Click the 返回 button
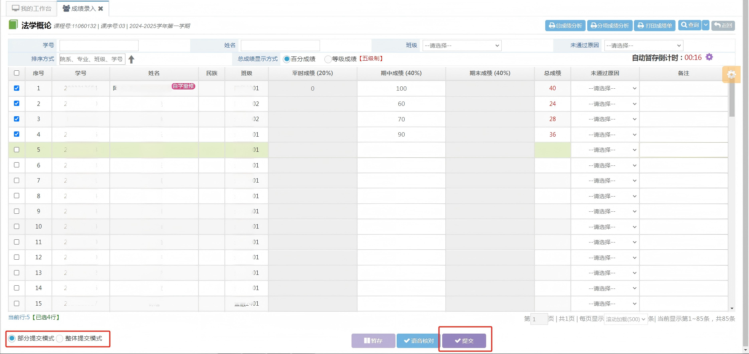Viewport: 749px width, 354px height. [x=723, y=26]
